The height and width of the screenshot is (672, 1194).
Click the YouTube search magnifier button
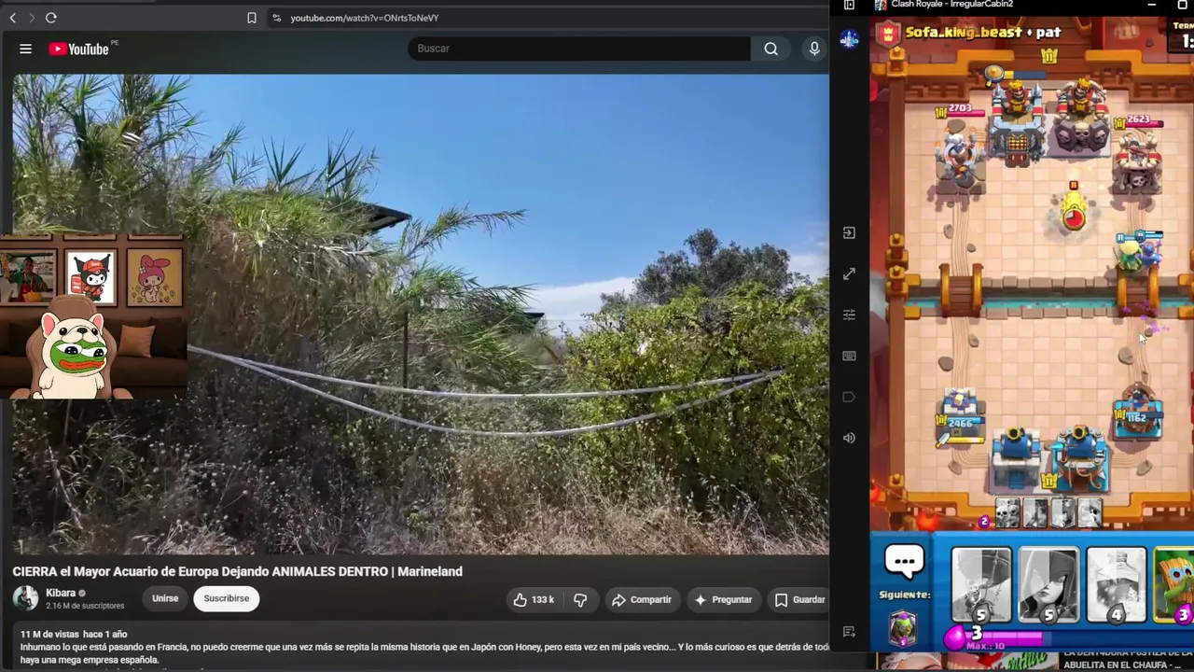[x=771, y=49]
